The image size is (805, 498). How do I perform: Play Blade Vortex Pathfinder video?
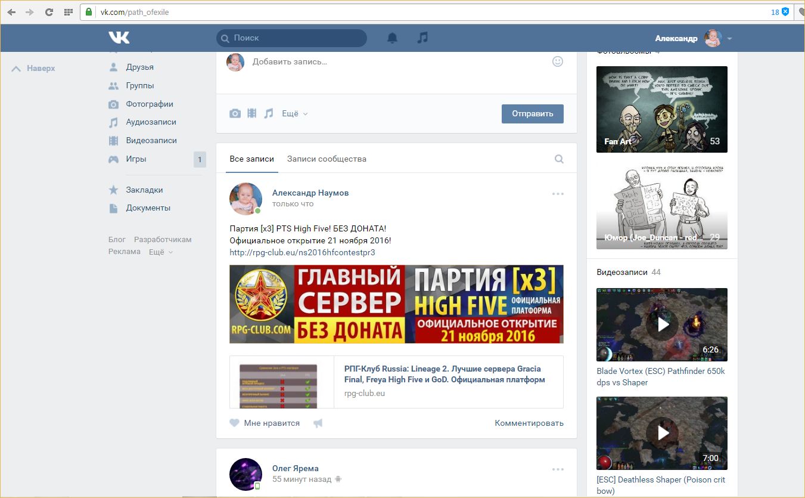click(662, 324)
